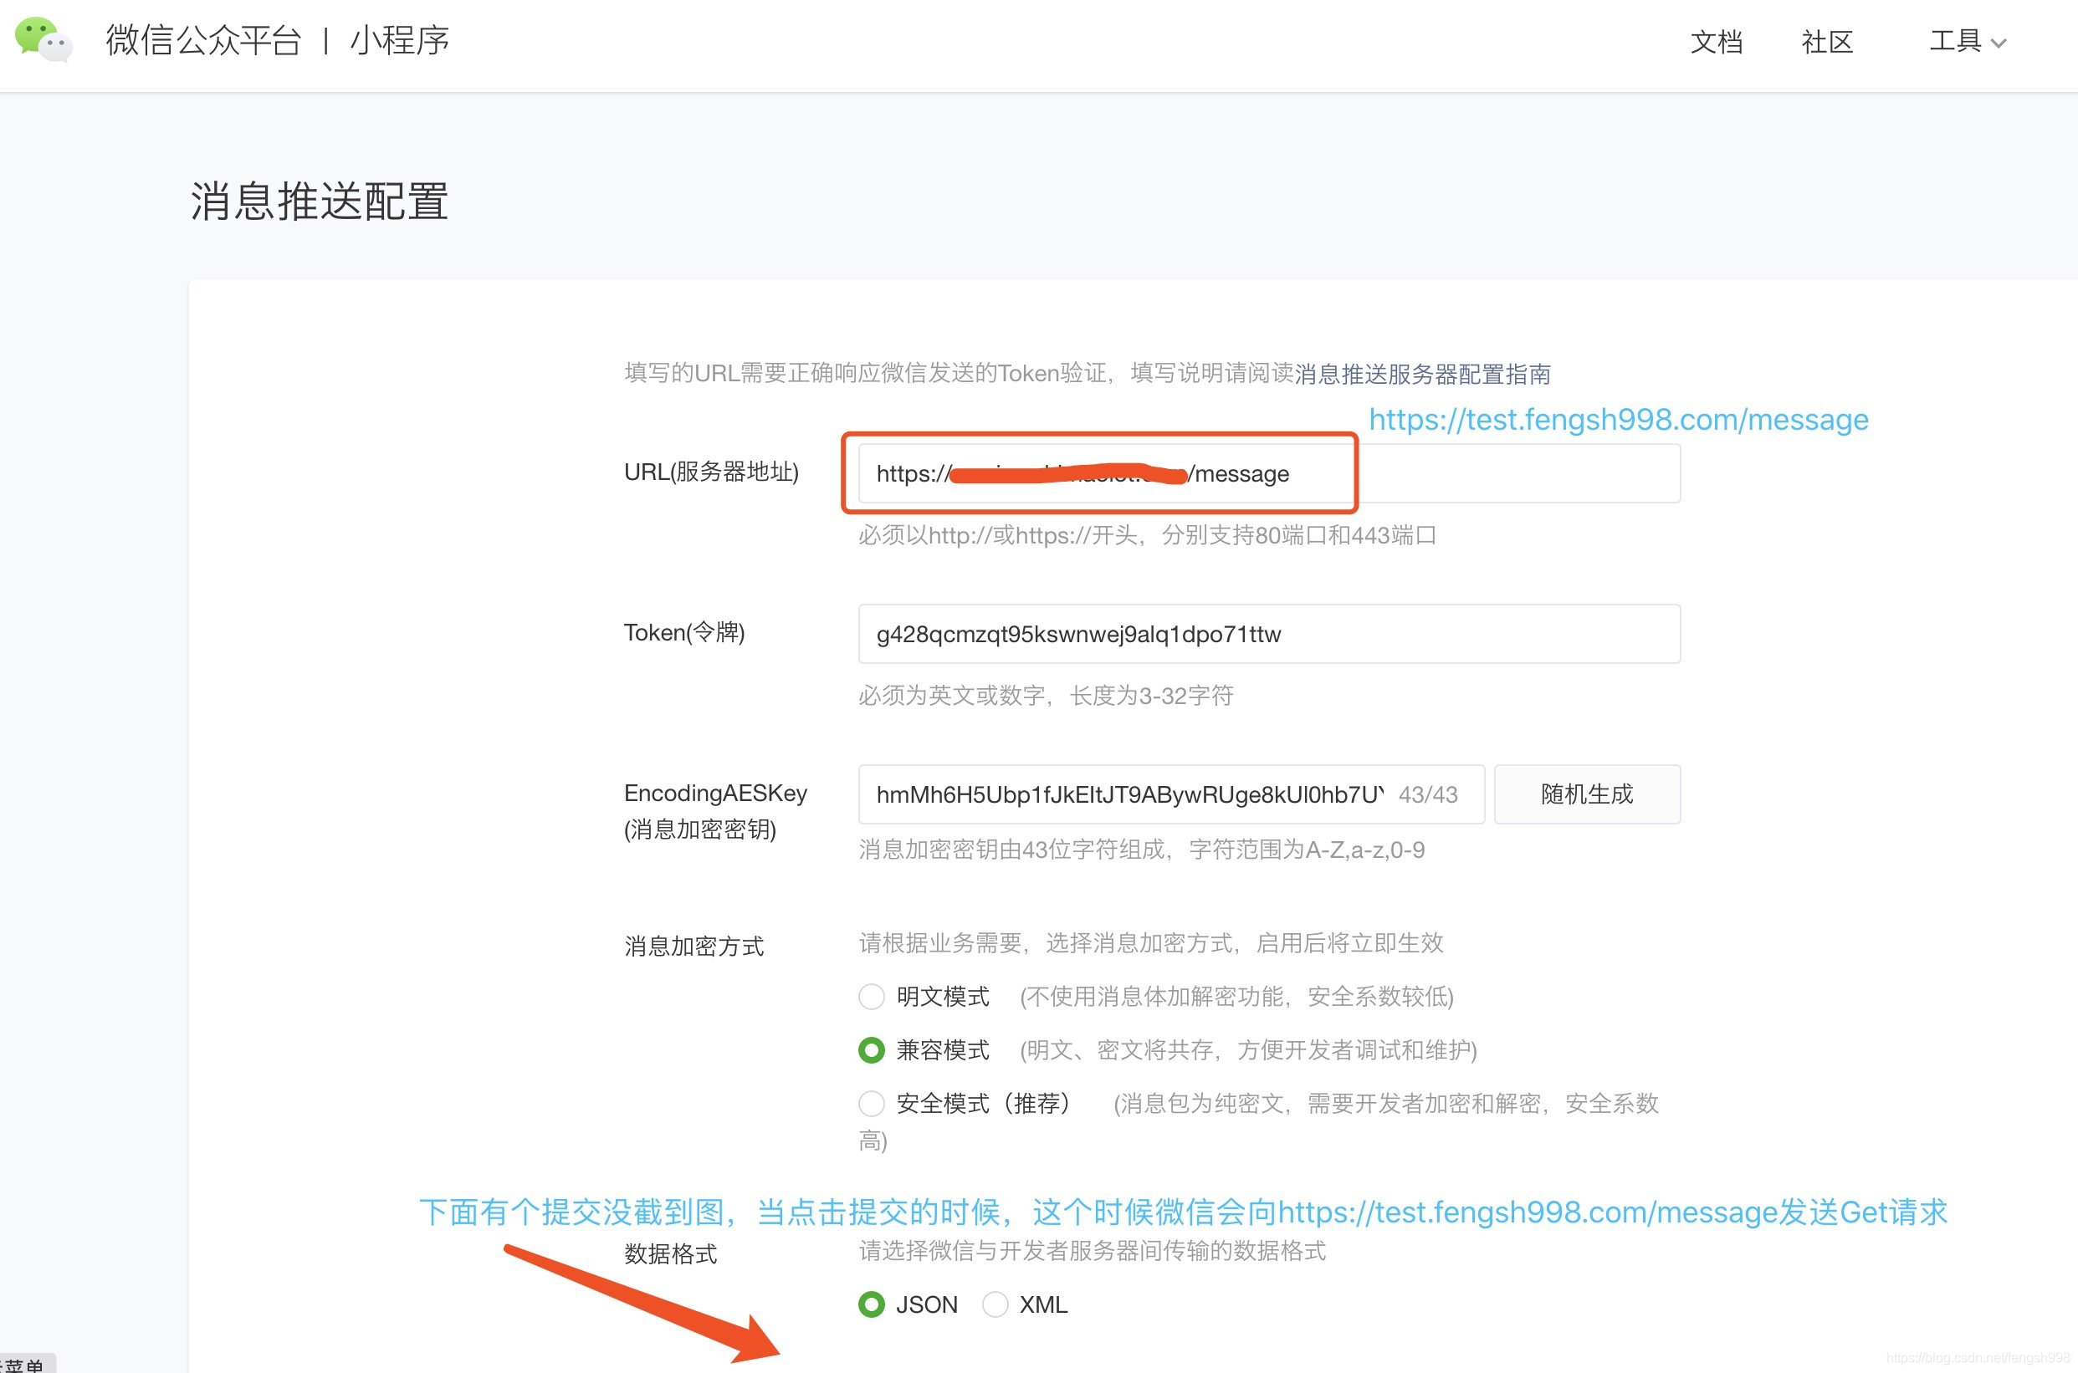Viewport: 2078px width, 1373px height.
Task: Select 安全模式（推荐） radio button
Action: (872, 1103)
